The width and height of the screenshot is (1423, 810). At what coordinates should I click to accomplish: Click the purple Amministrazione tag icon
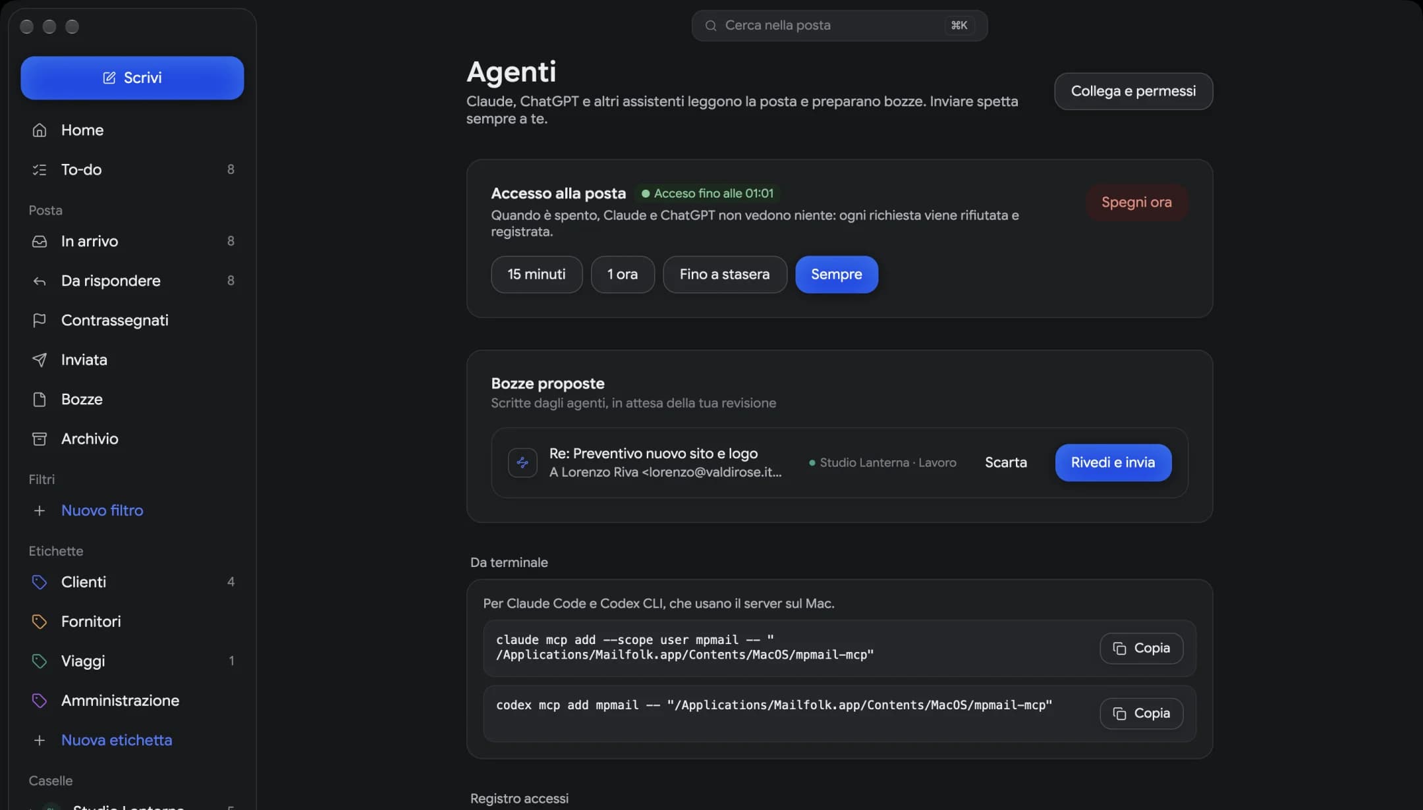(40, 701)
